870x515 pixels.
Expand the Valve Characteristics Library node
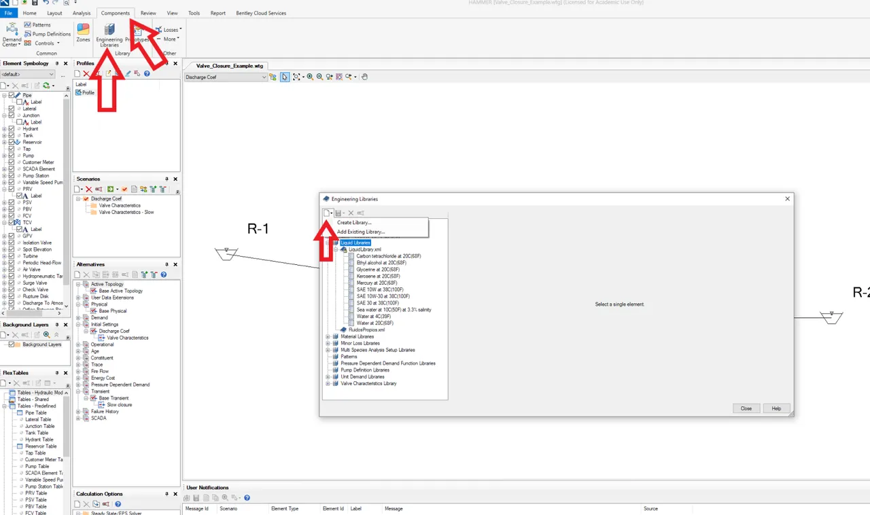coord(328,383)
